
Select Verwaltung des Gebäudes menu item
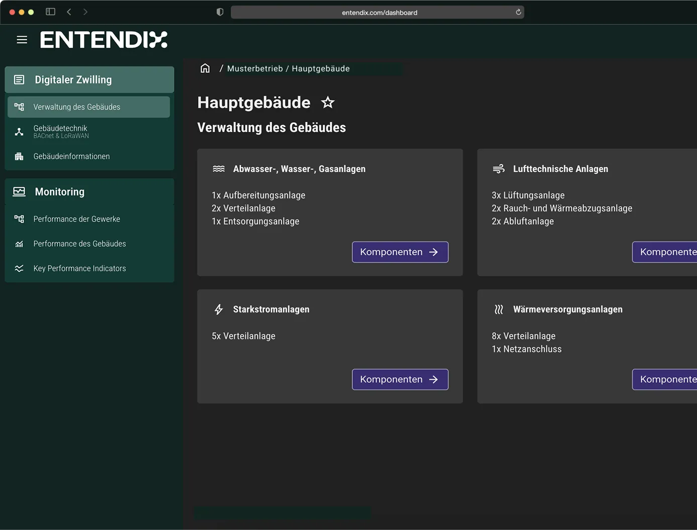click(x=89, y=107)
